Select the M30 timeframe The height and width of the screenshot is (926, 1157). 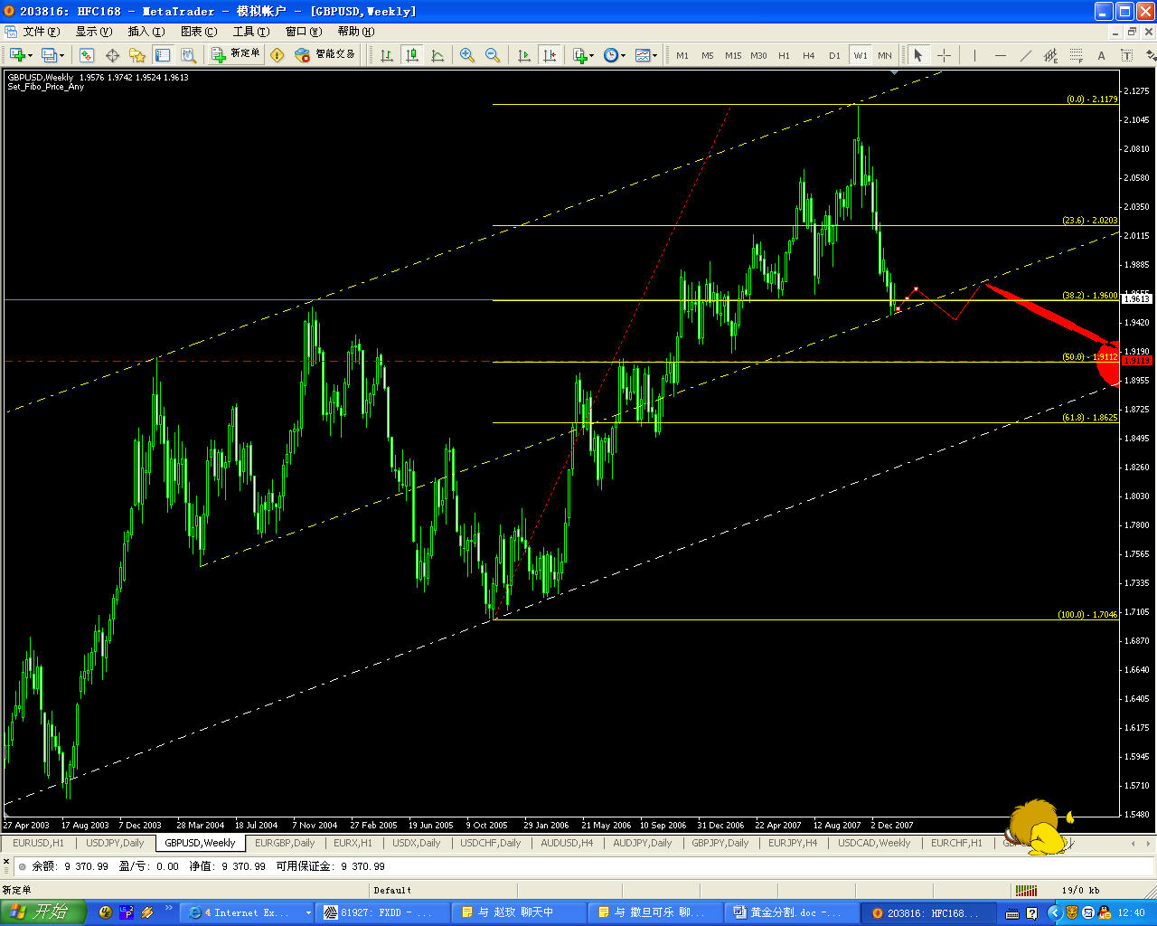(x=758, y=55)
